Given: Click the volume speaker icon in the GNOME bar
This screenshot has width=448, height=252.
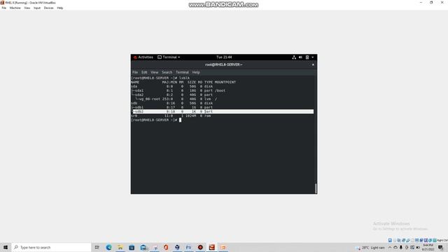Looking at the screenshot, I should tap(300, 57).
